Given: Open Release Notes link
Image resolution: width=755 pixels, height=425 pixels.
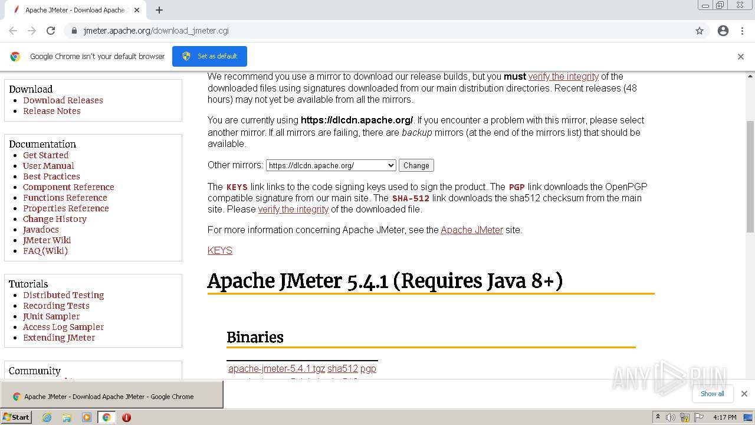Looking at the screenshot, I should coord(52,111).
